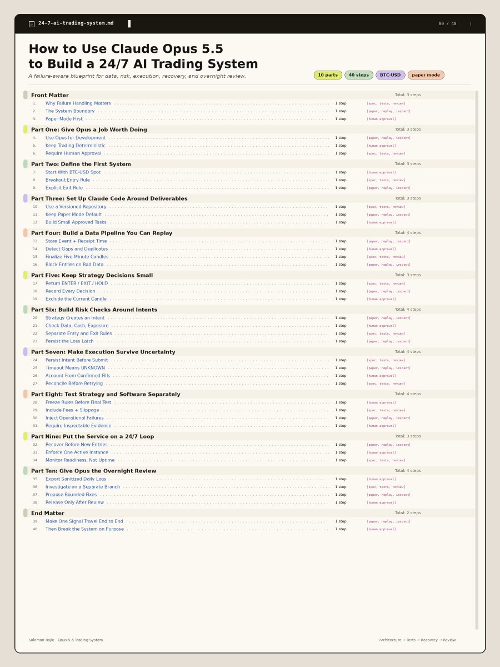500x667 pixels.
Task: Open "Timeout Means UNKNOWN" link
Action: [75, 368]
